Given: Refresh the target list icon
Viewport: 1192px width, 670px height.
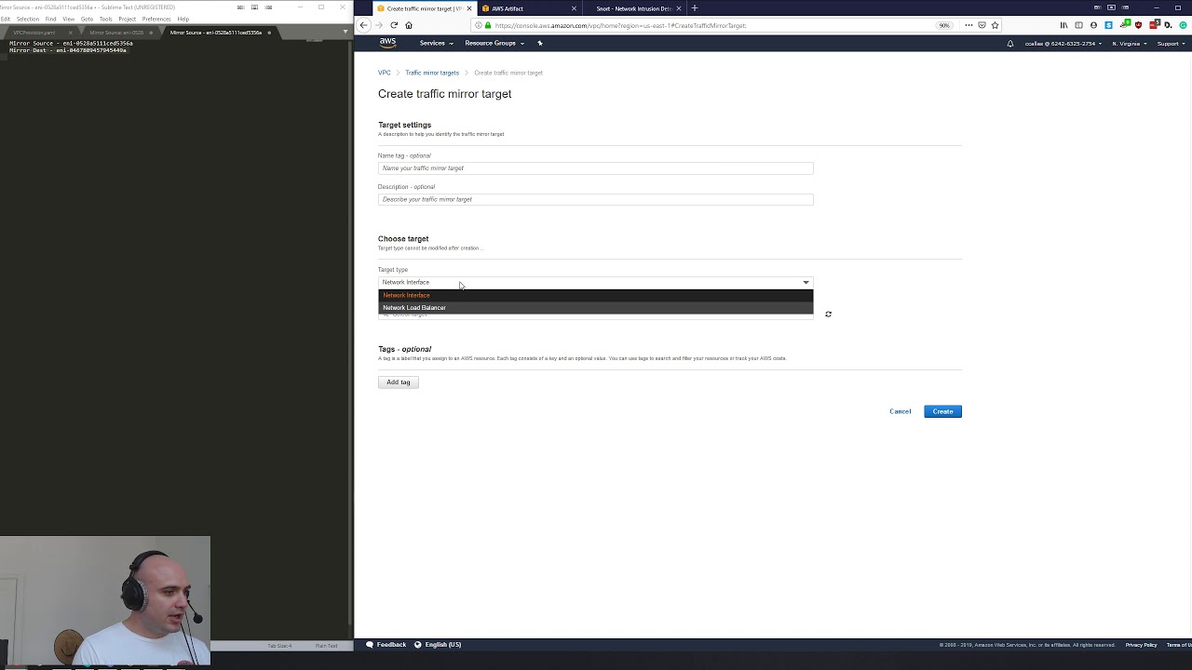Looking at the screenshot, I should pyautogui.click(x=828, y=315).
